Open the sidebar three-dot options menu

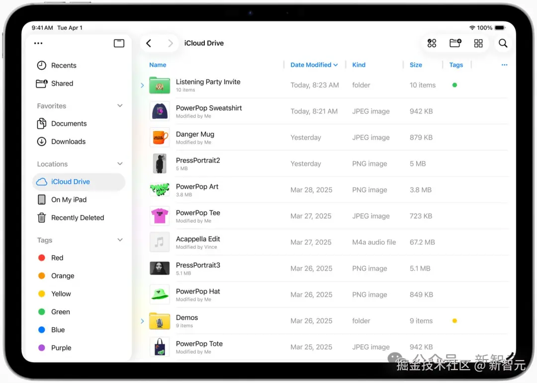pyautogui.click(x=38, y=43)
